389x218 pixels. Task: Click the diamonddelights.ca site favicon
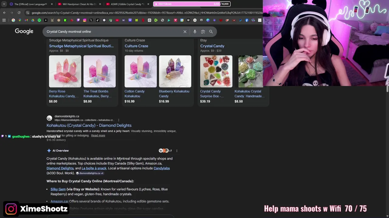pyautogui.click(x=49, y=118)
